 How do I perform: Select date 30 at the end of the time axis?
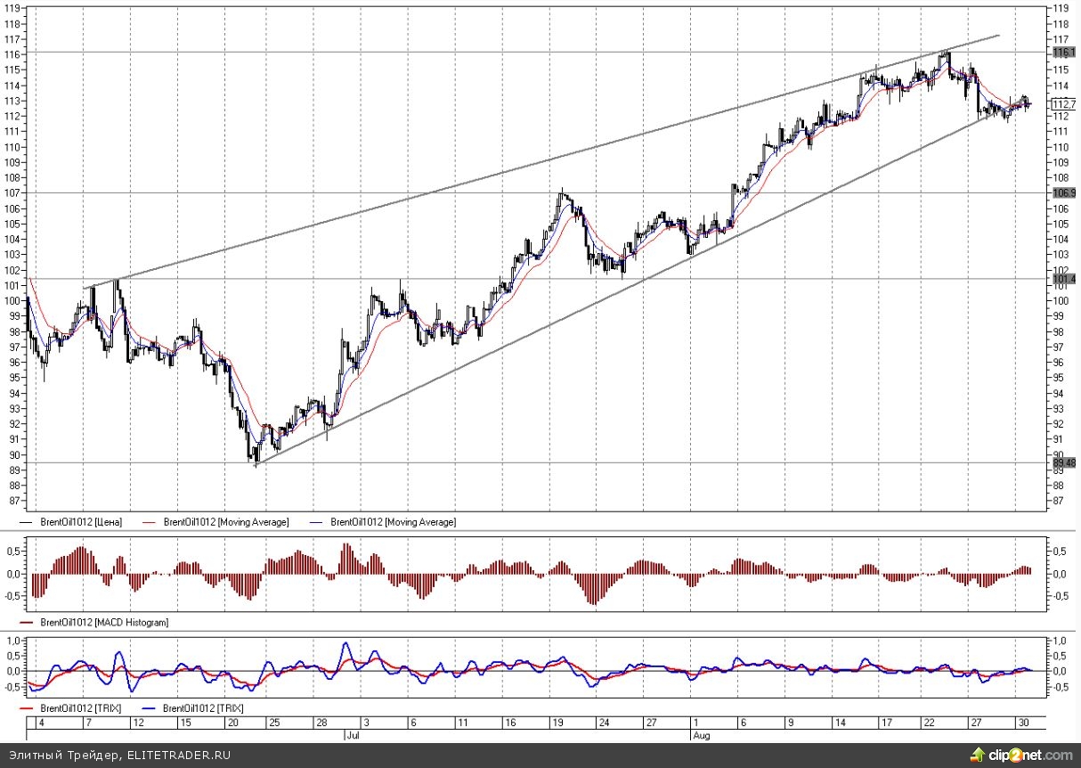pyautogui.click(x=1023, y=723)
